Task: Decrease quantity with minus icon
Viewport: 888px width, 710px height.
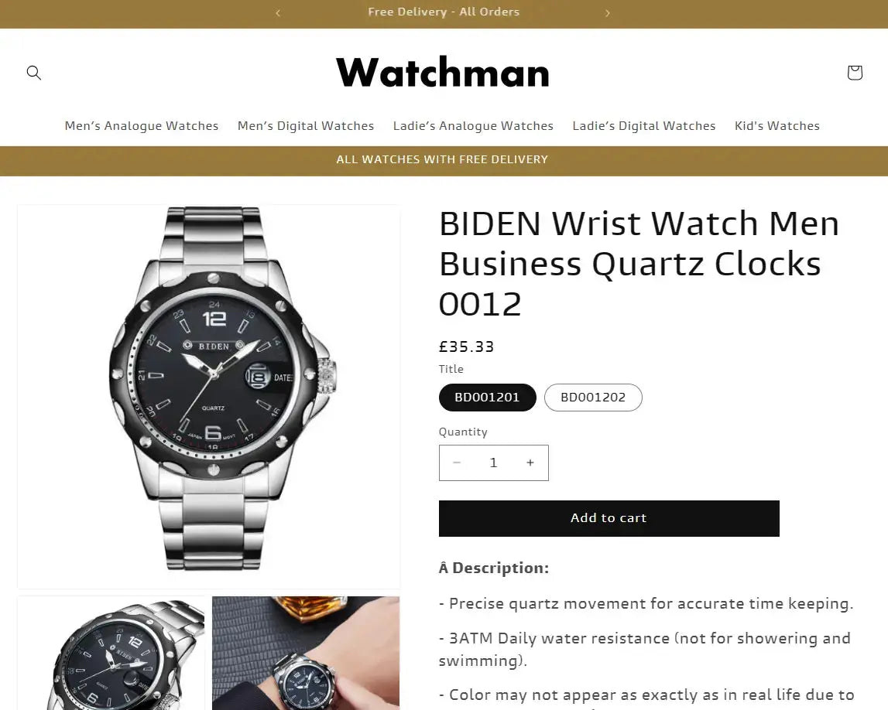Action: [457, 463]
